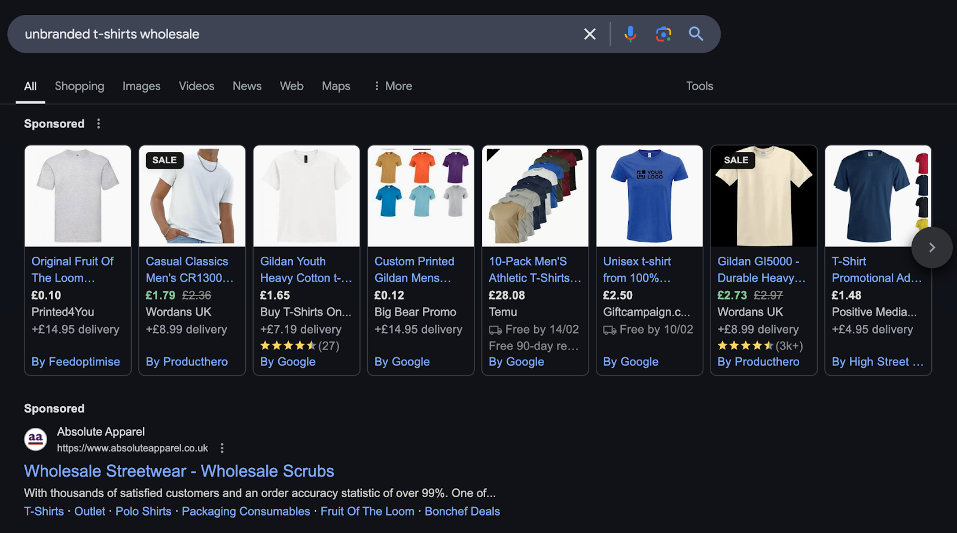Open 'Casual Classics Men's CR1300' product link
Image resolution: width=957 pixels, height=533 pixels.
[190, 270]
